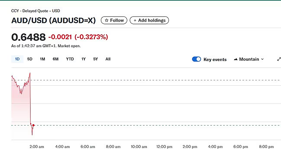The image size is (281, 158).
Task: Click the 12:00 pm axis label
Action: (165, 147)
